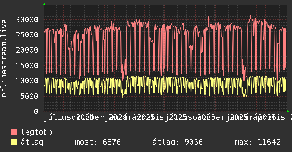Click the 15000 y-axis label

(27, 65)
